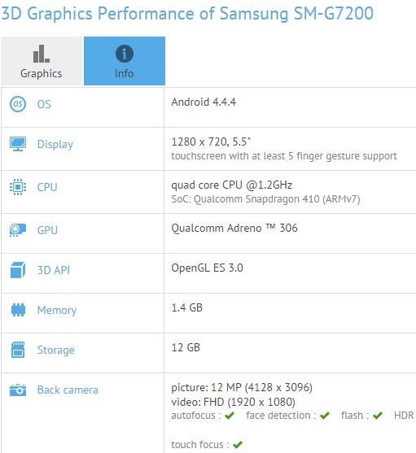Click 'video: FHD (1920 x 1080)' text
The image size is (416, 453).
point(234,402)
